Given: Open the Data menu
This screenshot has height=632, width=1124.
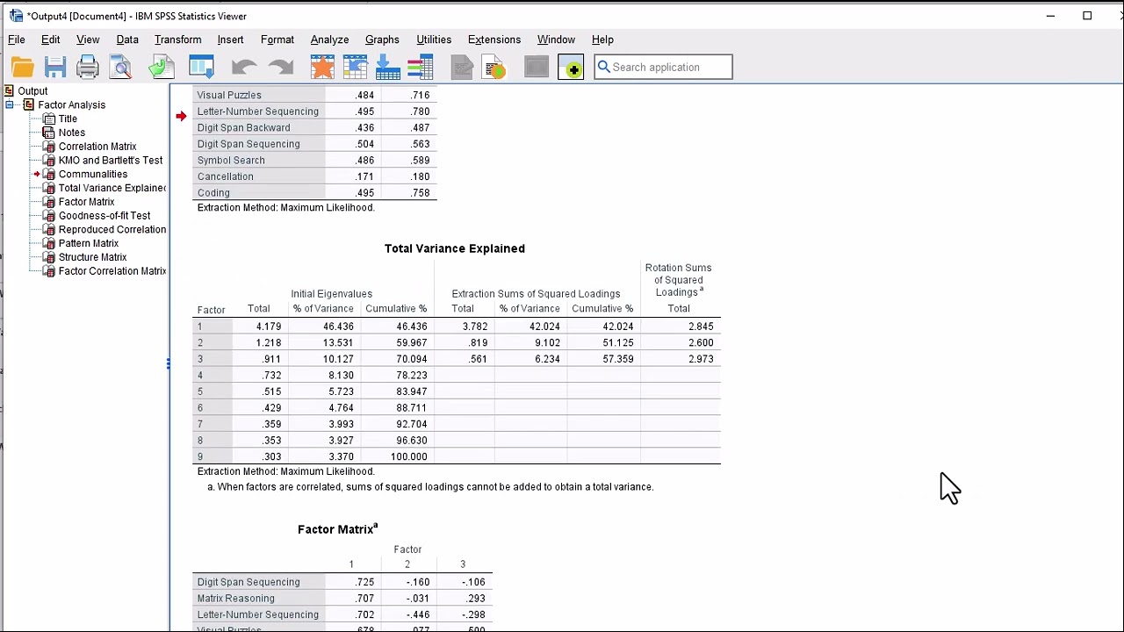Looking at the screenshot, I should tap(127, 39).
